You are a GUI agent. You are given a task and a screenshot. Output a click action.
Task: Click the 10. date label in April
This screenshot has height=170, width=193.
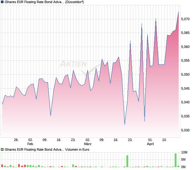click(164, 140)
